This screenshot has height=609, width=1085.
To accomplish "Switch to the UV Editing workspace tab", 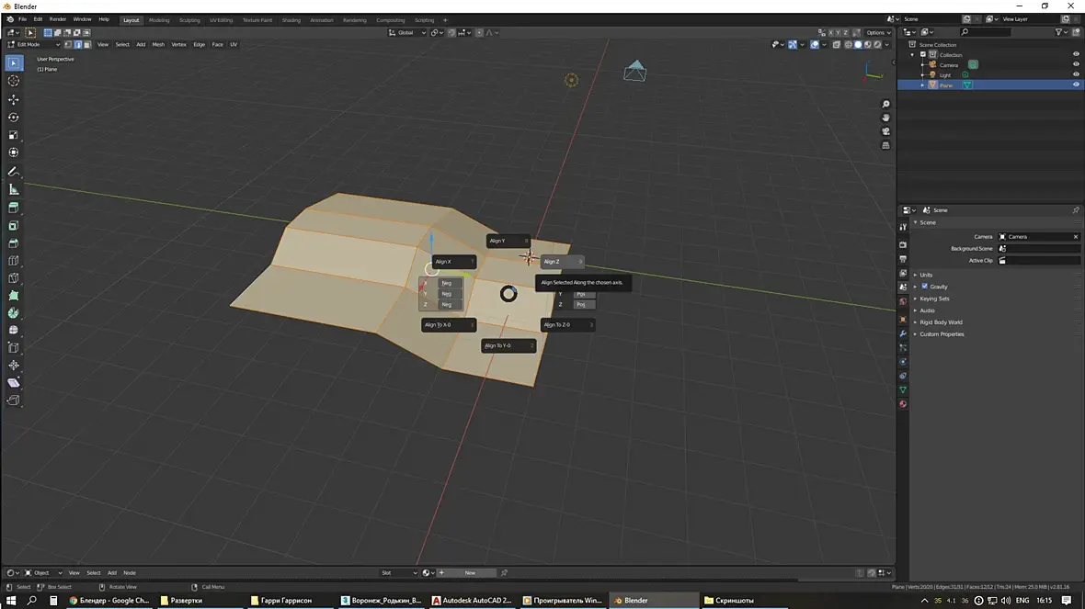I will (x=221, y=19).
